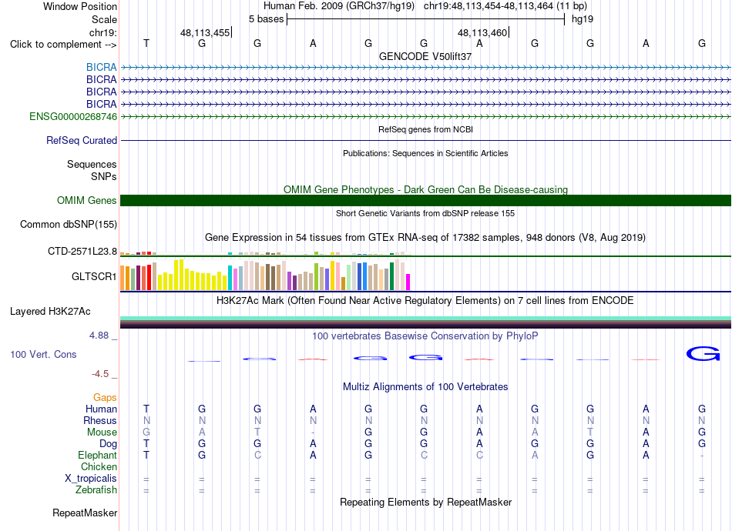Click Publications: Sequences in Scientific Articles title
The height and width of the screenshot is (531, 732).
point(425,153)
